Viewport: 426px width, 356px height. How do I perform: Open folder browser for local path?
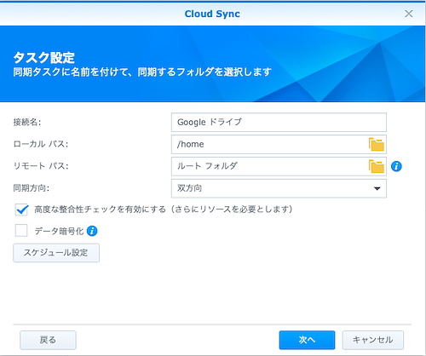click(377, 144)
